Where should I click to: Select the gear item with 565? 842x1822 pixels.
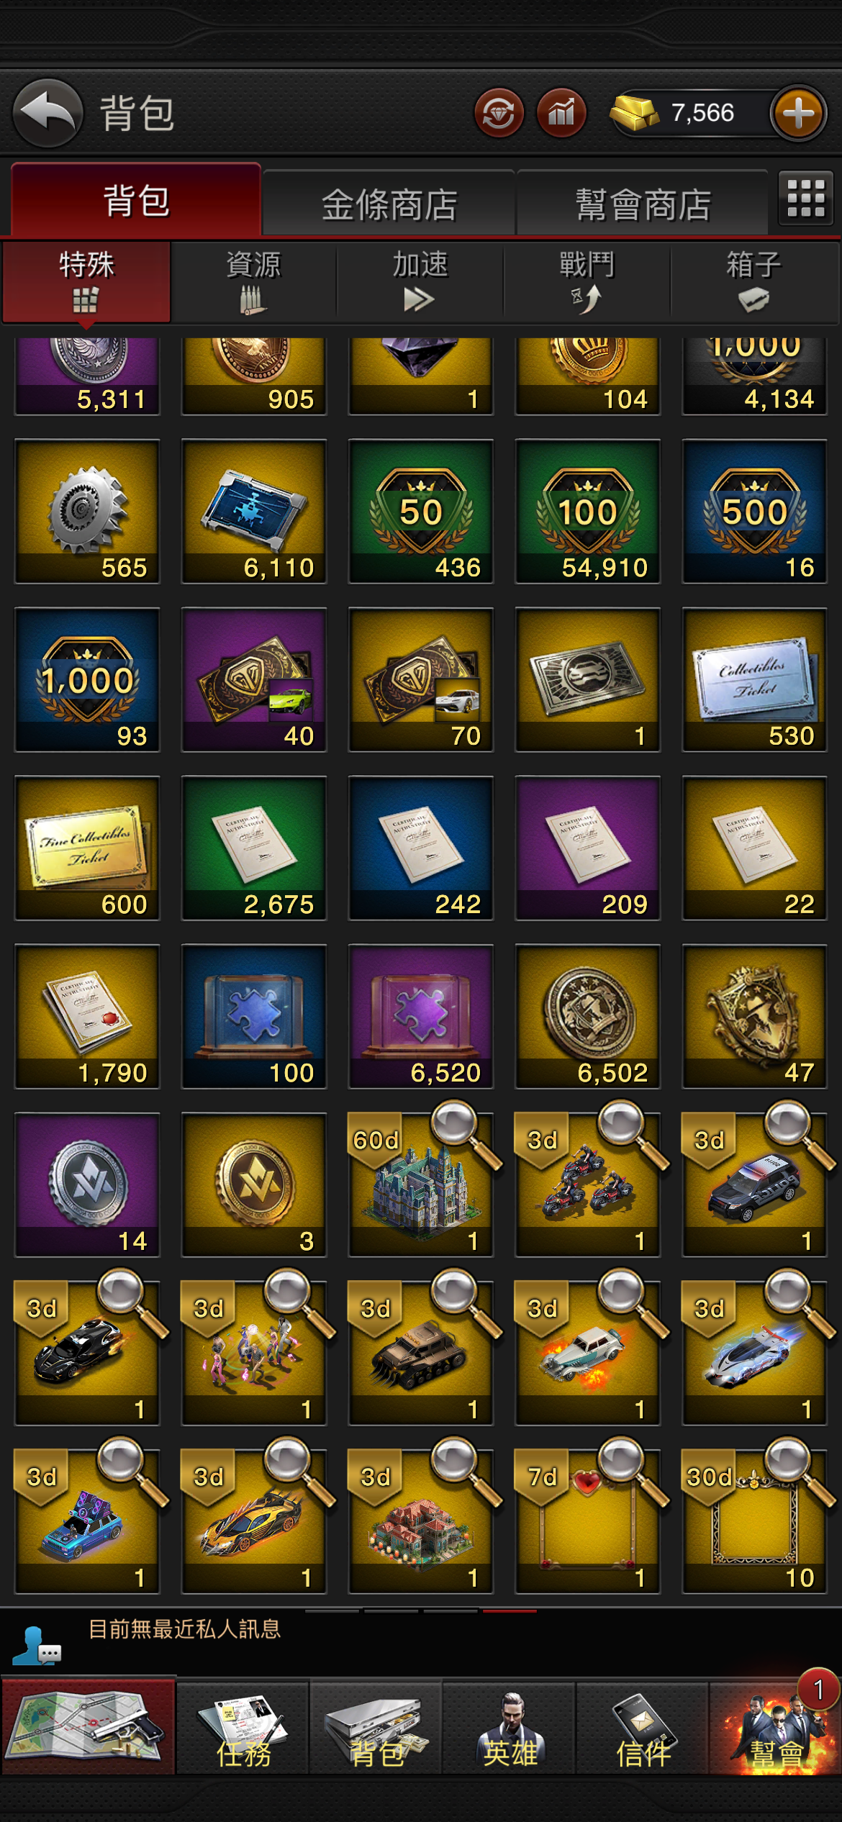coord(87,512)
